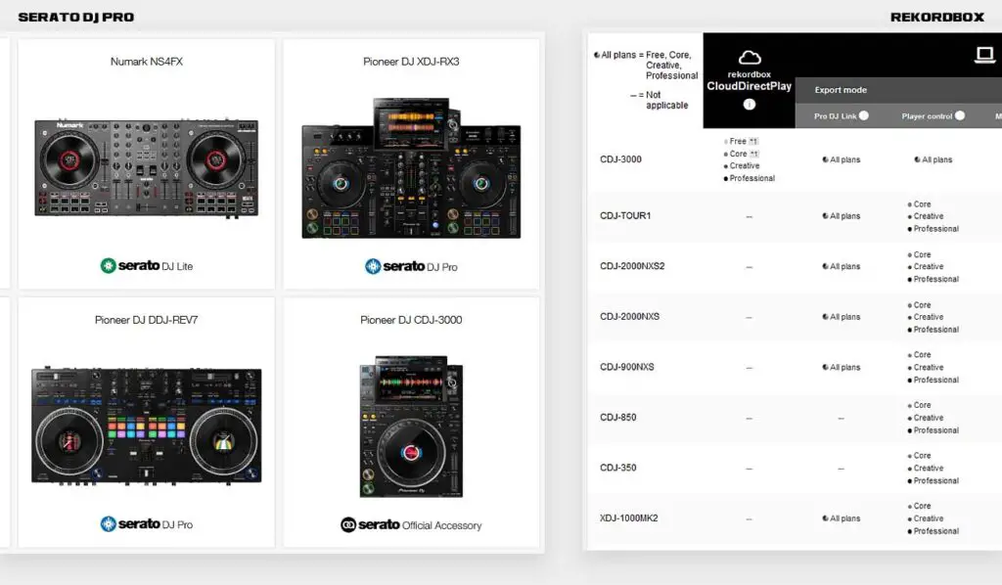The image size is (1002, 585).
Task: Click Core in CDJ-350 Player control cell
Action: [x=919, y=456]
